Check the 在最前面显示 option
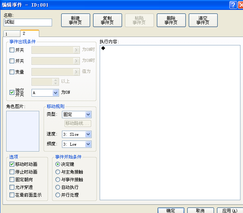Image resolution: width=243 pixels, height=213 pixels. click(12, 195)
